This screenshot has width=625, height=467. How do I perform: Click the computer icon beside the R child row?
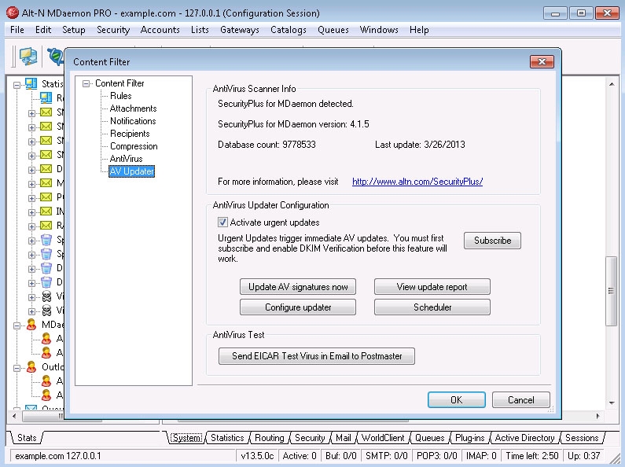click(46, 97)
